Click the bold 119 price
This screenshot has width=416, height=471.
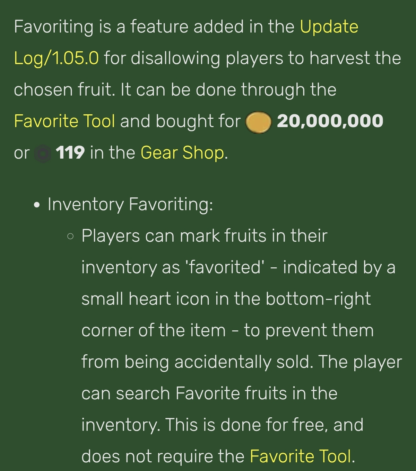tap(70, 153)
